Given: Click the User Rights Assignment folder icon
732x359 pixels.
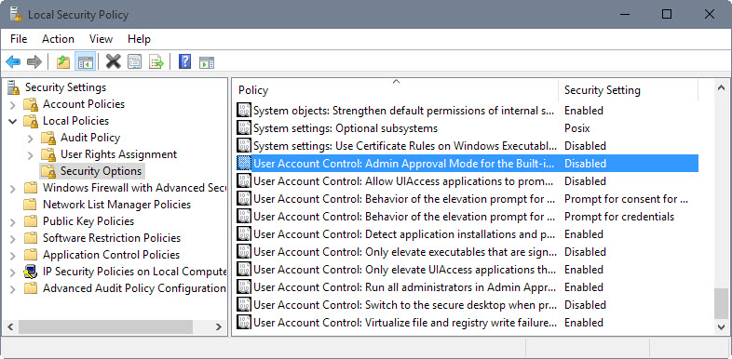Looking at the screenshot, I should [48, 154].
